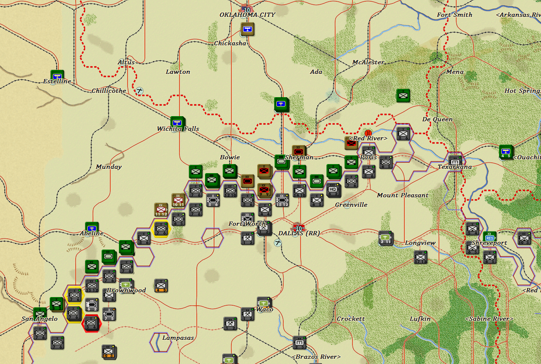Image resolution: width=541 pixels, height=364 pixels.
Task: Click the airfield marker near Chillicothe
Action: pyautogui.click(x=139, y=91)
